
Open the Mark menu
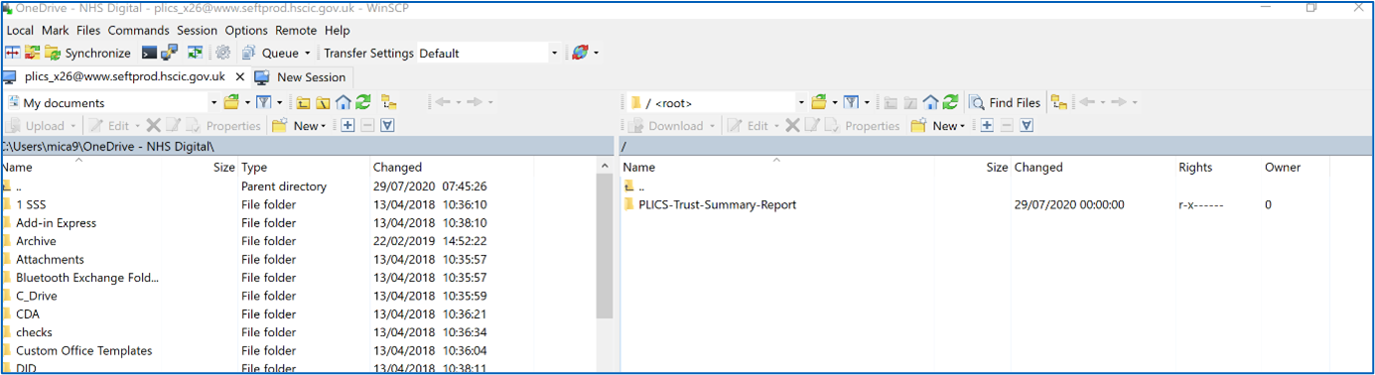click(x=56, y=31)
